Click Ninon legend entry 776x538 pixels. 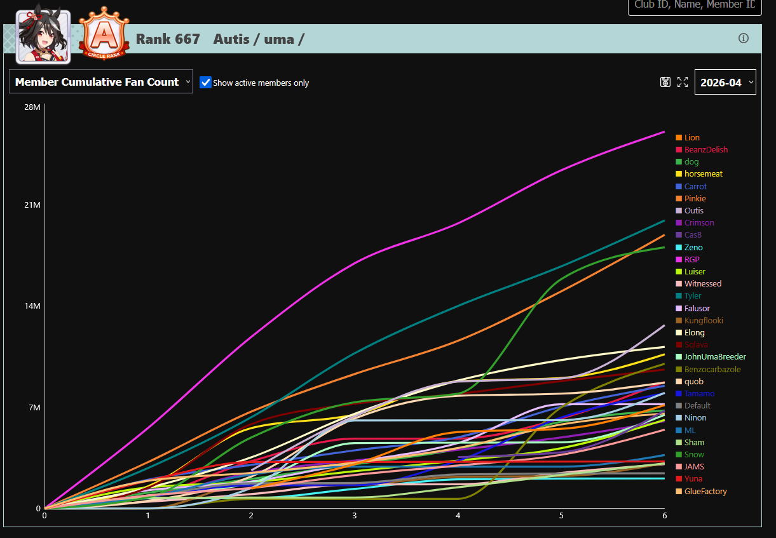point(691,418)
